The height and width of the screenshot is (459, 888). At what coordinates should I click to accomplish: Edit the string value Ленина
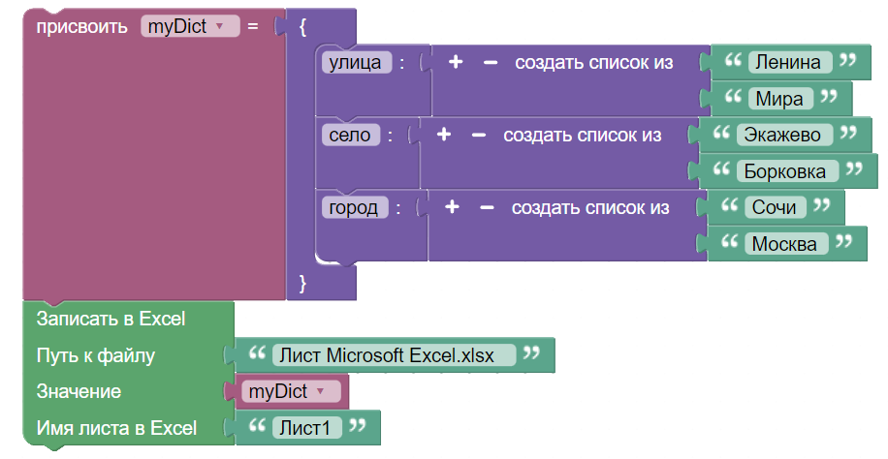[789, 62]
